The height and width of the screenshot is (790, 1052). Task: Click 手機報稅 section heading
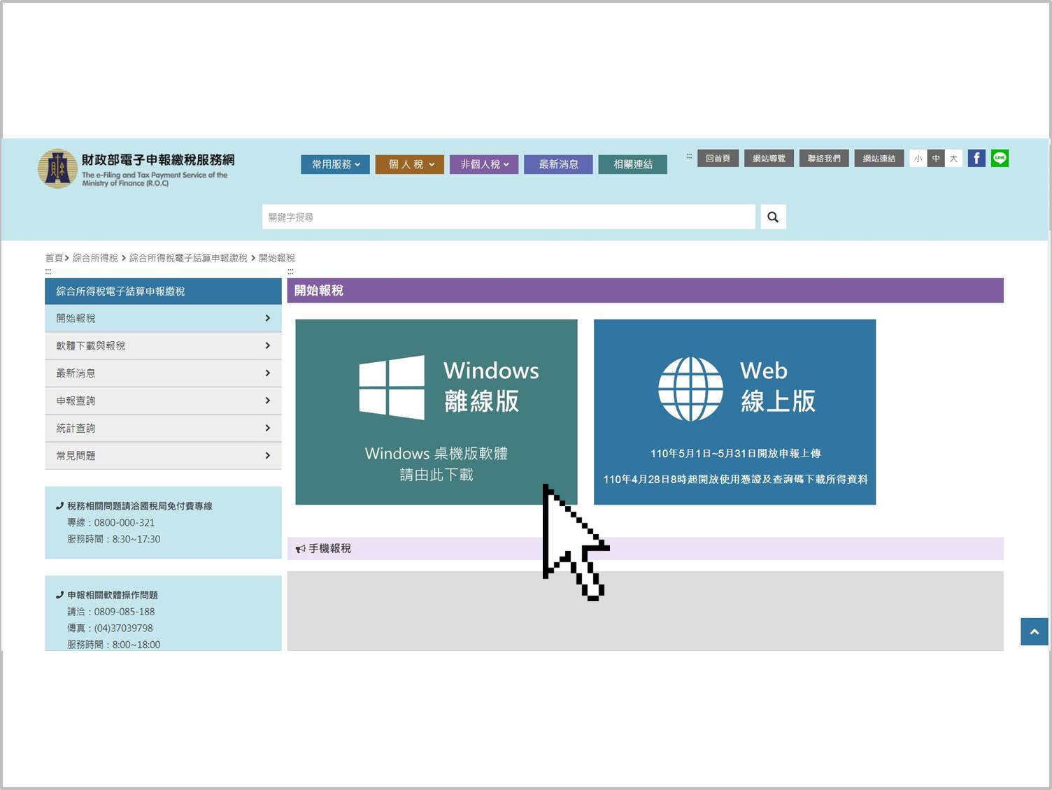[x=330, y=549]
